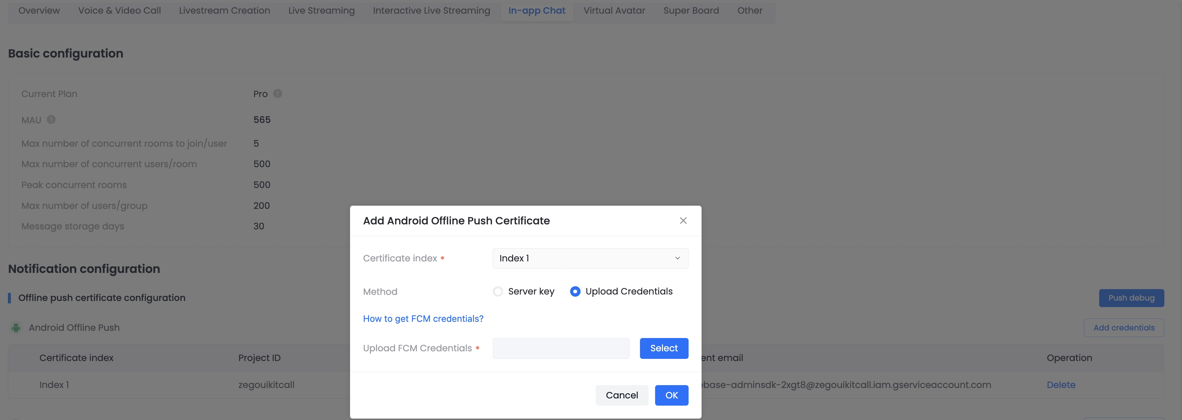Click the Certificate index dropdown chevron arrow
Viewport: 1182px width, 420px height.
pos(677,258)
